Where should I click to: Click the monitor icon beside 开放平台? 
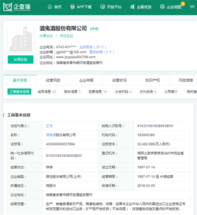coord(102,6)
